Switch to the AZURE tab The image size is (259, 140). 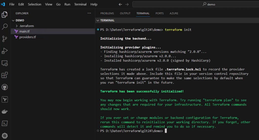coord(174,13)
